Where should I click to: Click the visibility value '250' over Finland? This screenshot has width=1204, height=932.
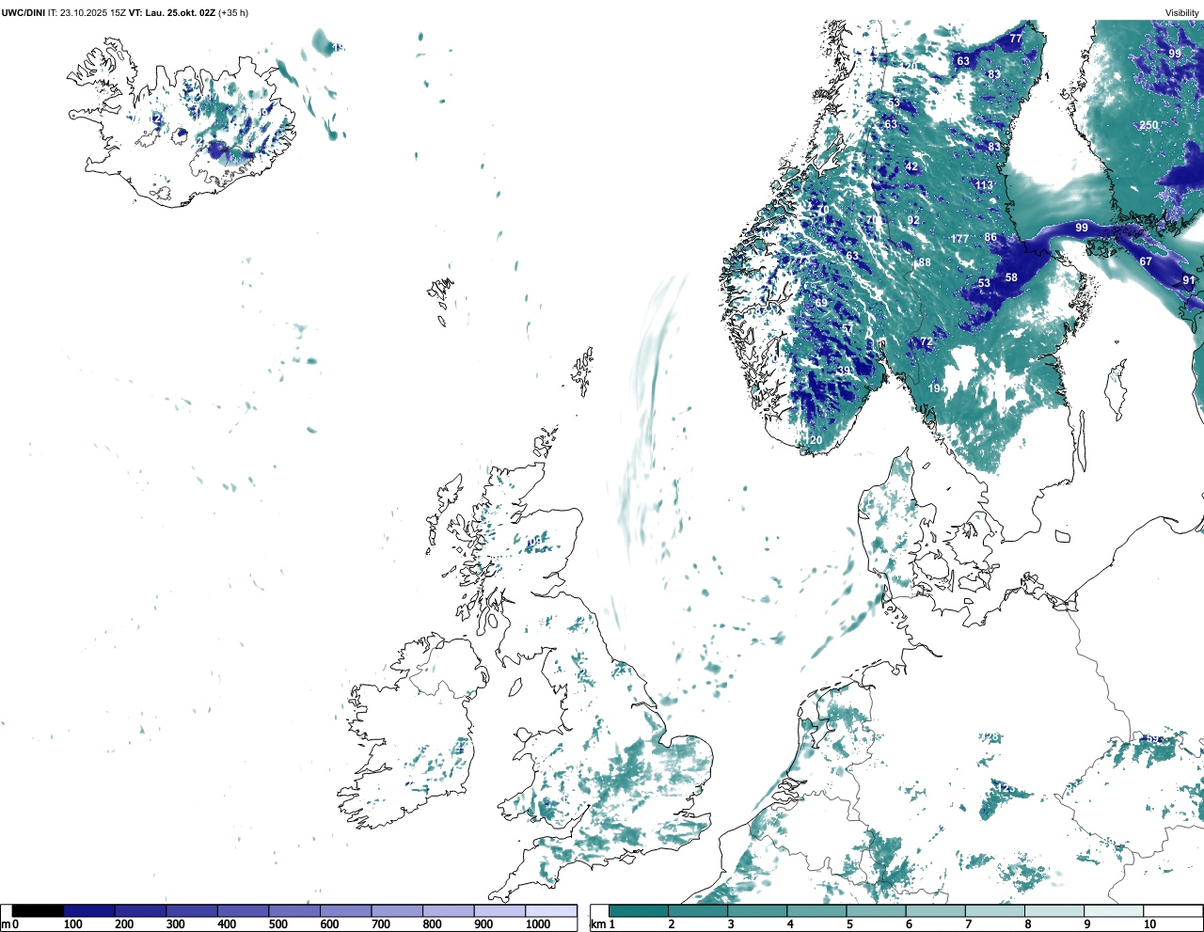click(1149, 125)
